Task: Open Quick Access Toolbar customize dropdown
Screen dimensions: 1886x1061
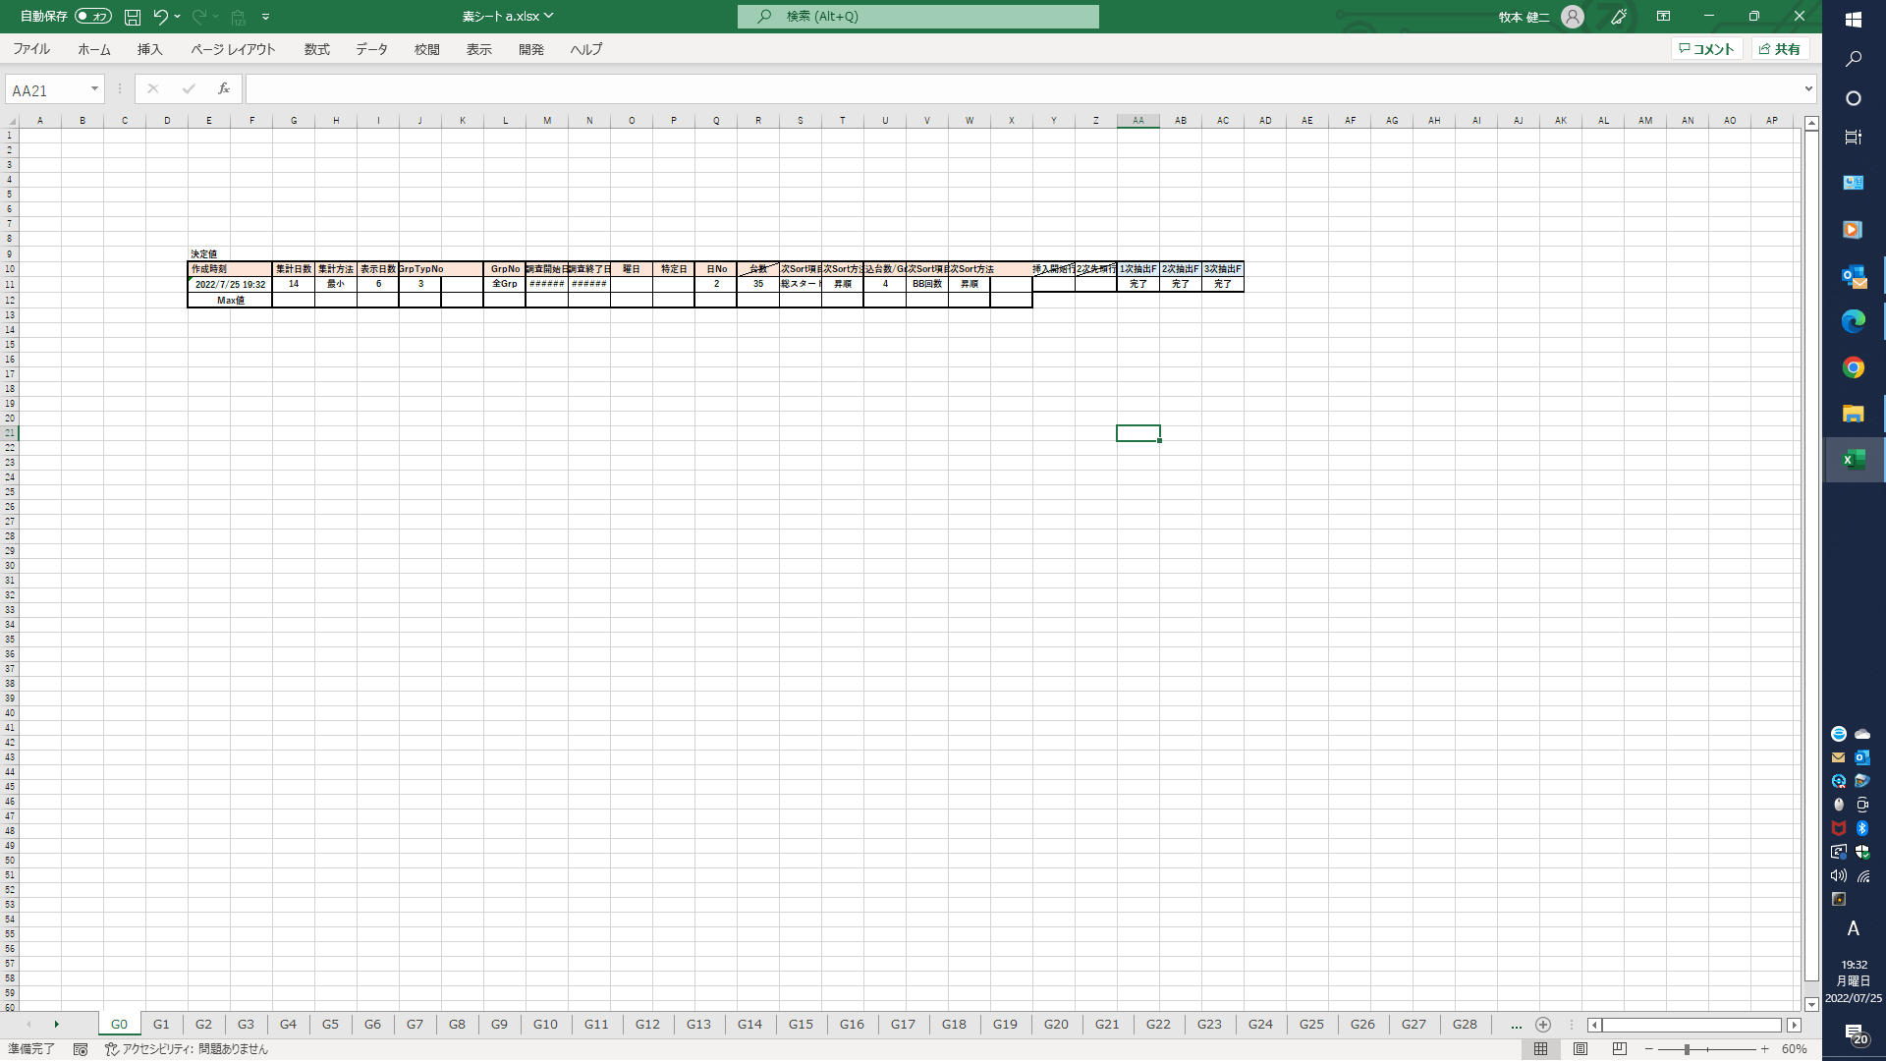Action: tap(266, 17)
